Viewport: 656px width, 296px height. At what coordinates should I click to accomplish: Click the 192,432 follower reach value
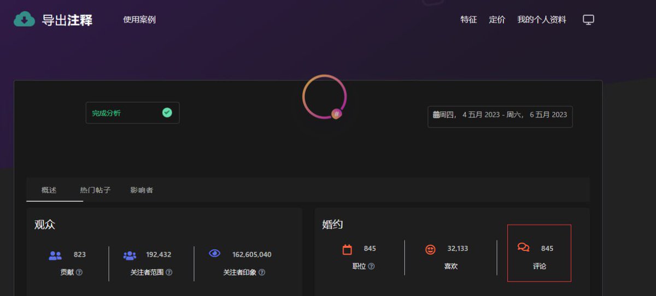(159, 254)
